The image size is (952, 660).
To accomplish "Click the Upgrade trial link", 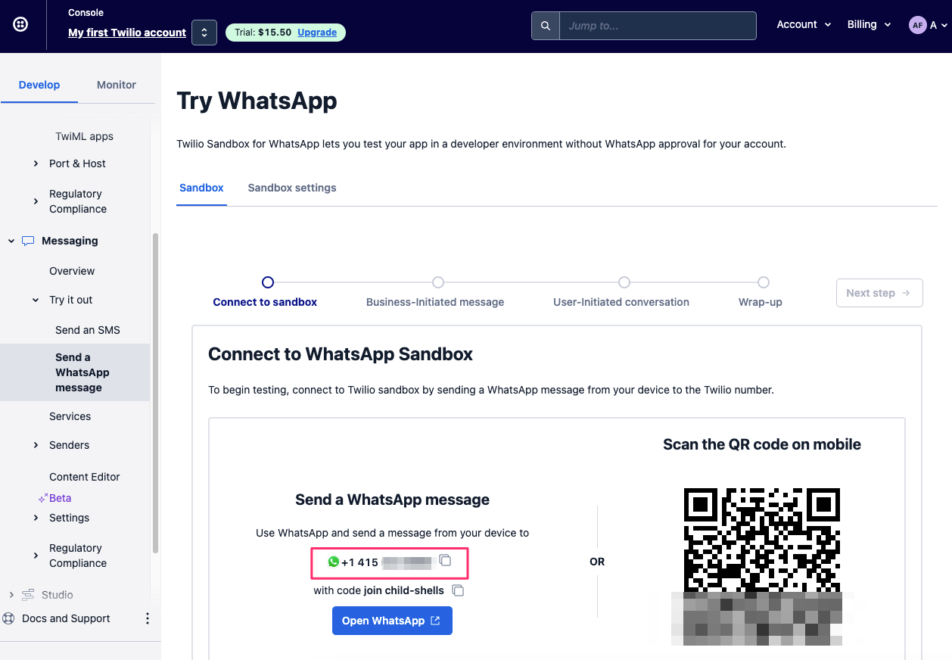I will pyautogui.click(x=317, y=33).
